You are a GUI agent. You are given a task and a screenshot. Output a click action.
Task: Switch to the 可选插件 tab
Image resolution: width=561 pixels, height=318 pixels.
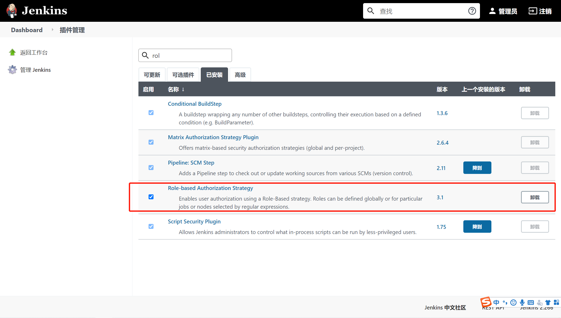click(183, 75)
